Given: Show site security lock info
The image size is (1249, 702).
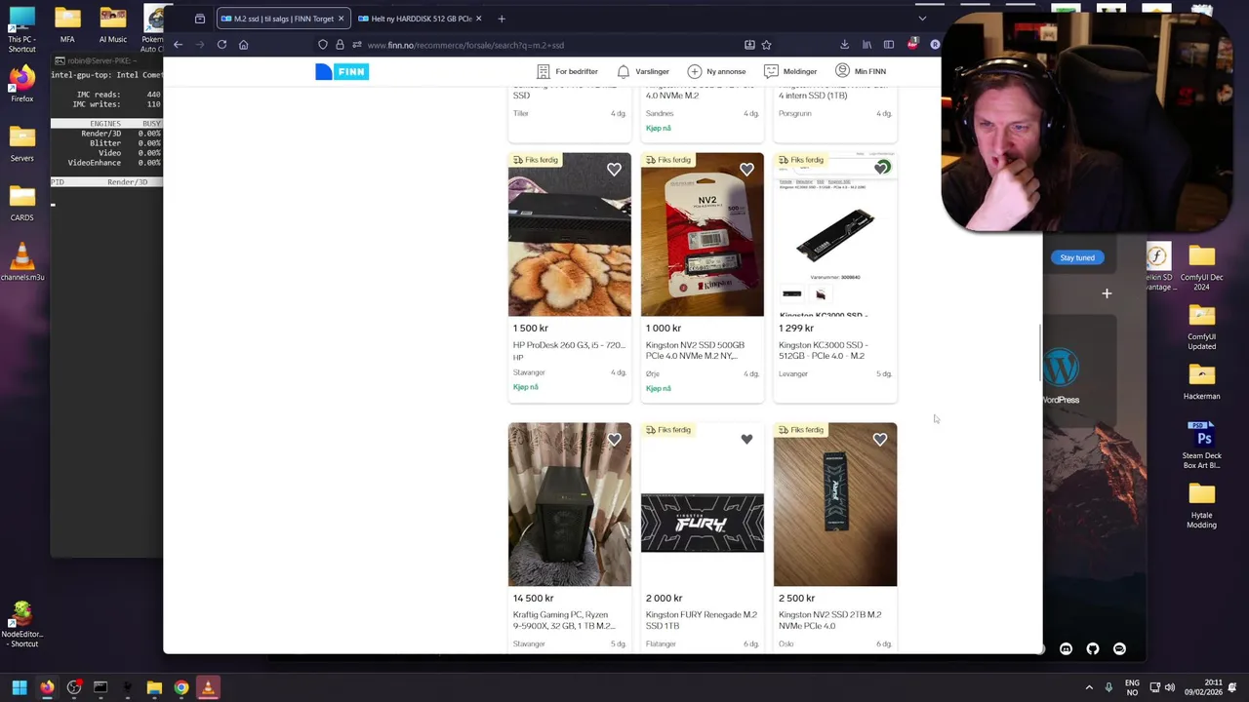Looking at the screenshot, I should click(340, 45).
